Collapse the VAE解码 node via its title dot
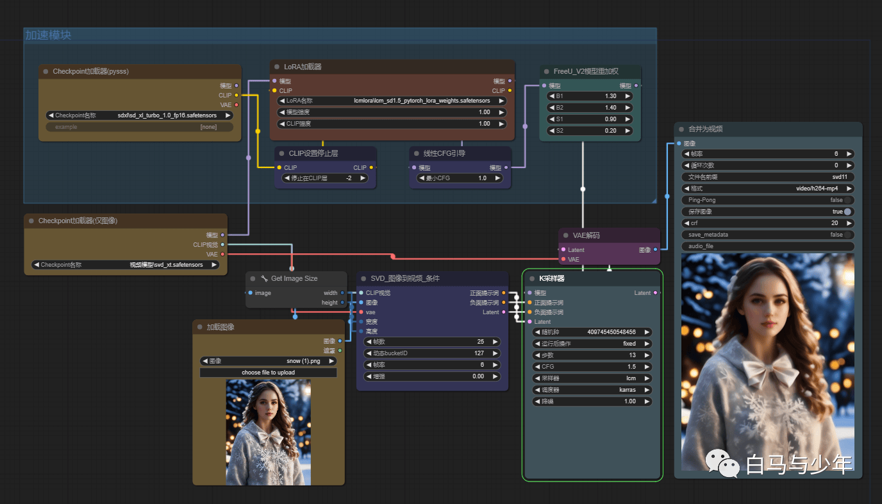Image resolution: width=882 pixels, height=504 pixels. 565,235
